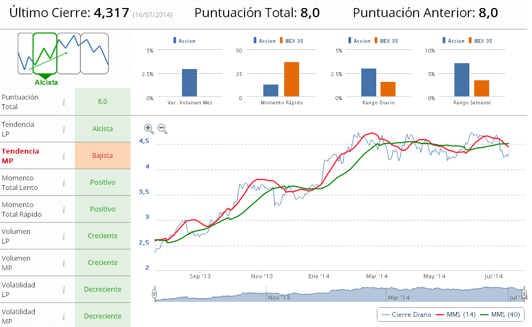Click Creciente value for Volumen MP
Screen dimensions: 532x327
pyautogui.click(x=102, y=263)
